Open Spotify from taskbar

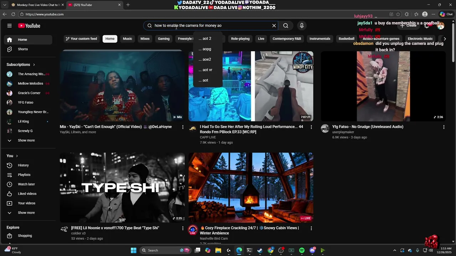tap(302, 250)
